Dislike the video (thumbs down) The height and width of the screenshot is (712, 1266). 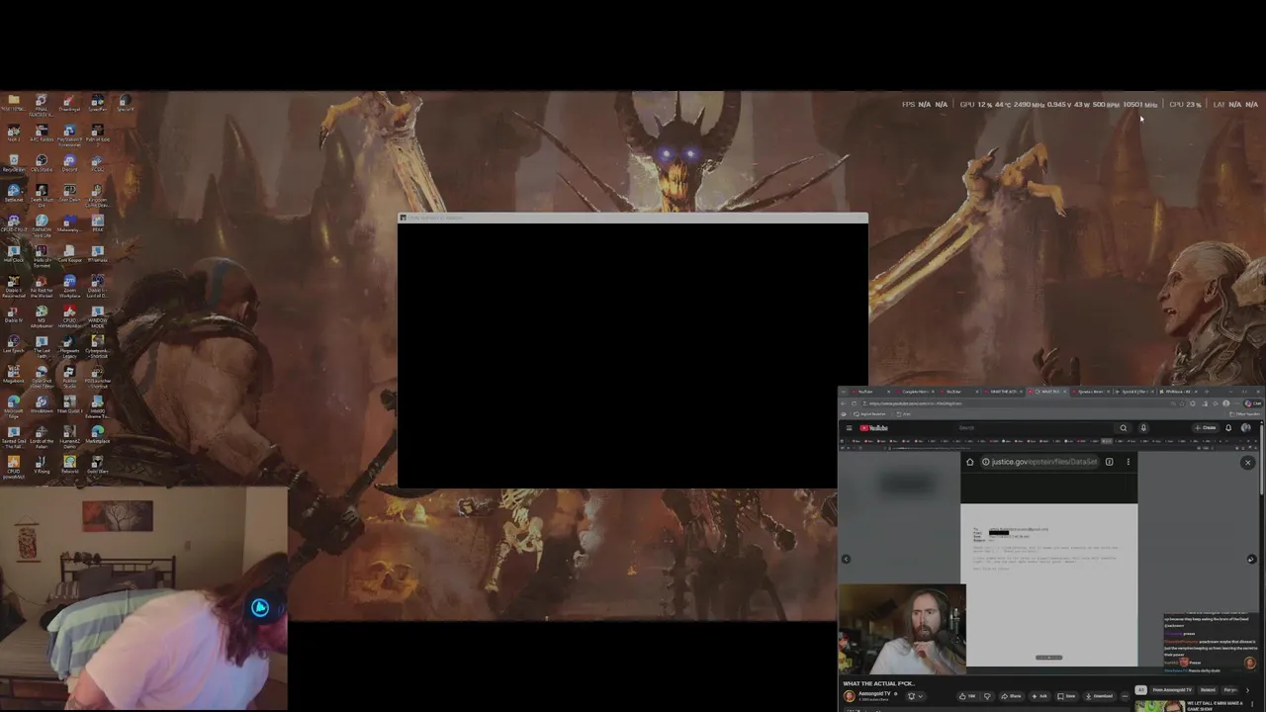point(987,696)
